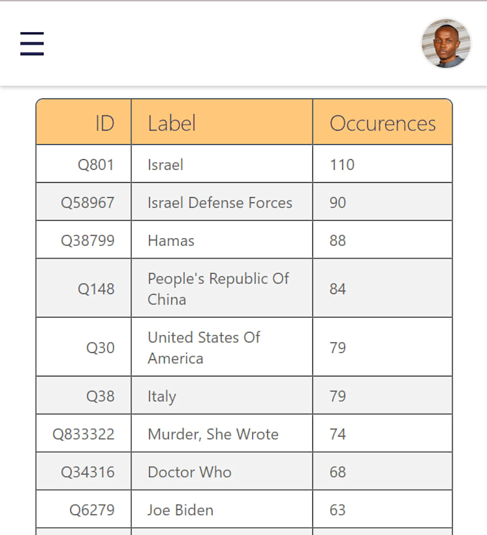
Task: Click the Doctor Who label cell
Action: coord(222,471)
